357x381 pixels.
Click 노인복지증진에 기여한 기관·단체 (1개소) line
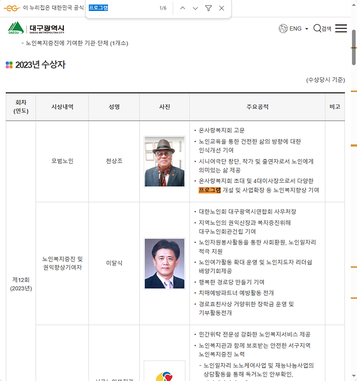point(77,43)
